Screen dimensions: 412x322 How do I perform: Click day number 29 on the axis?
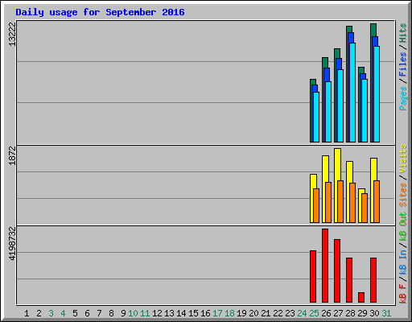pyautogui.click(x=362, y=313)
